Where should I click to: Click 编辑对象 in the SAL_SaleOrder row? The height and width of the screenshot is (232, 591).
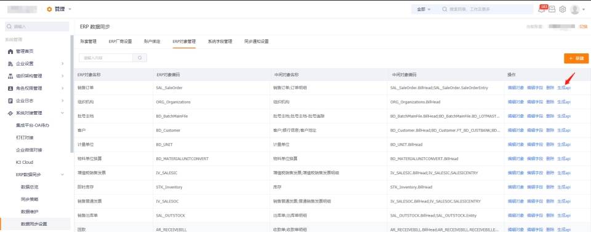point(516,88)
